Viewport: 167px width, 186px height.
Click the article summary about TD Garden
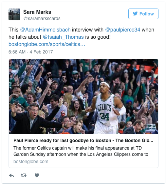81,151
